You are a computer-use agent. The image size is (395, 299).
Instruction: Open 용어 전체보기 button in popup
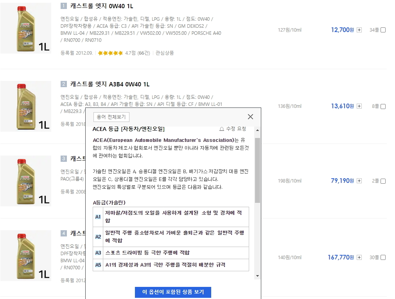pos(111,117)
